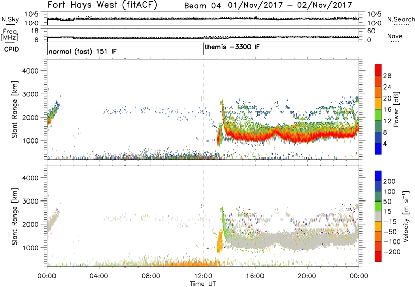This screenshot has height=287, width=415.
Task: Click the '4000' tick on the power panel axis
Action: coord(30,71)
